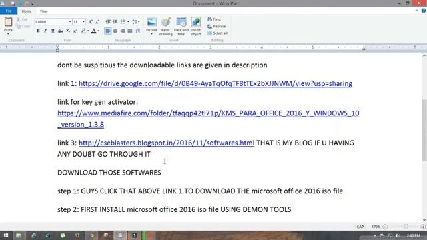Screen dimensions: 427x240
Task: Click the Shrink font icon
Action: (x=97, y=22)
